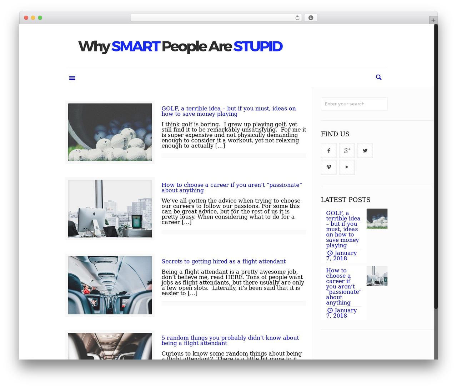Click the 'FIND US' sidebar heading
The image size is (457, 387).
point(335,134)
